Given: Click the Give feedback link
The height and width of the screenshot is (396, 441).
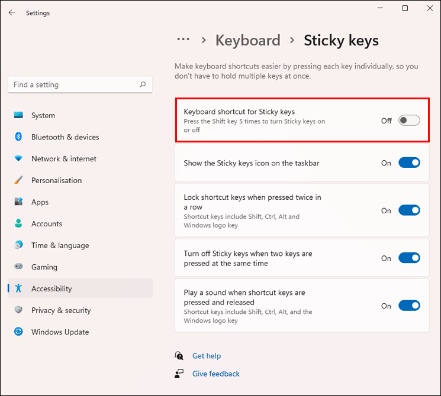Looking at the screenshot, I should tap(216, 374).
